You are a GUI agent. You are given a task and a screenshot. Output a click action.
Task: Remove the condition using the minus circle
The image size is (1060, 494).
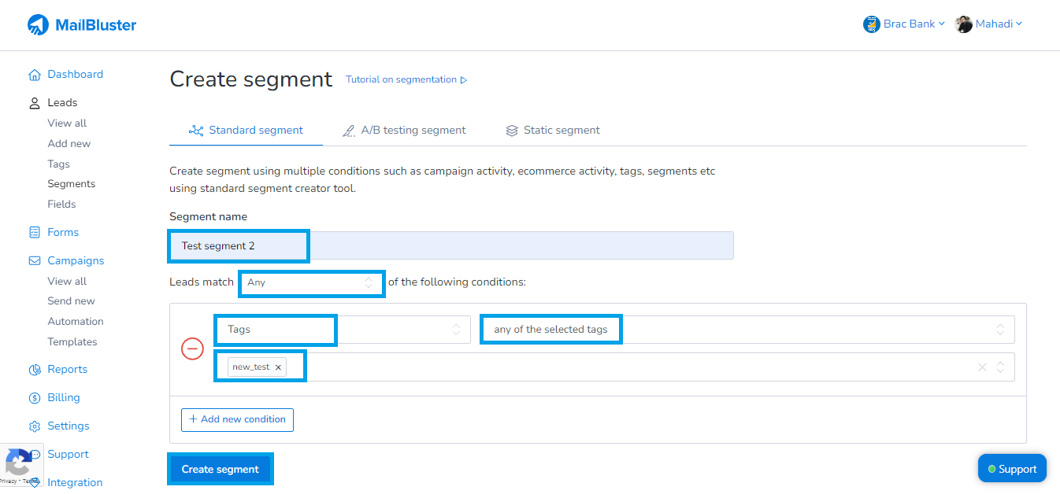point(192,348)
